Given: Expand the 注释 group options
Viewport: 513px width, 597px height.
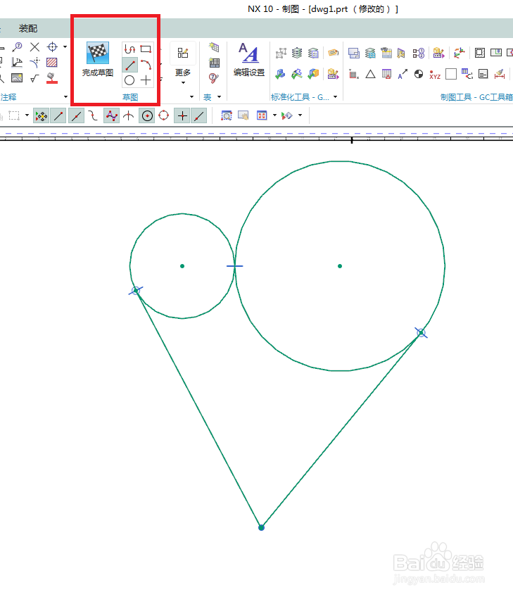Looking at the screenshot, I should [66, 96].
